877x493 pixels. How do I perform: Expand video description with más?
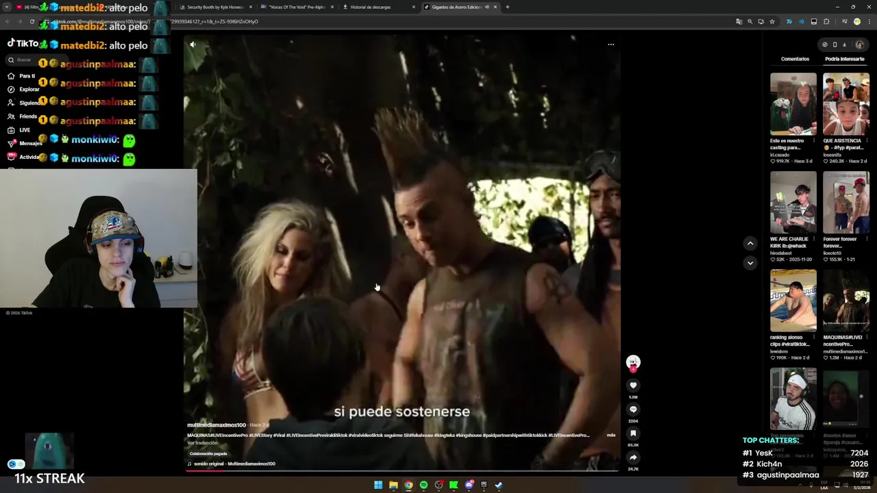tap(611, 435)
